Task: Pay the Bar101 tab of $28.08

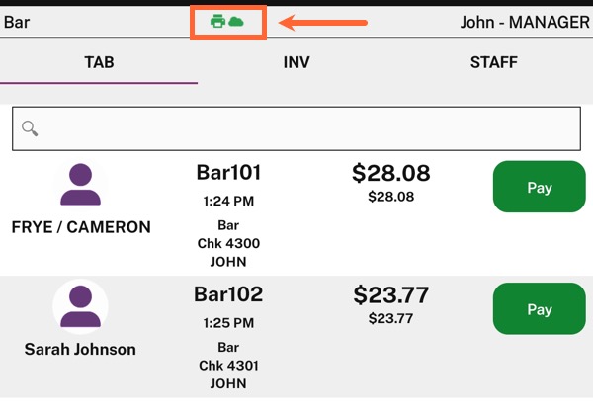Action: point(540,187)
